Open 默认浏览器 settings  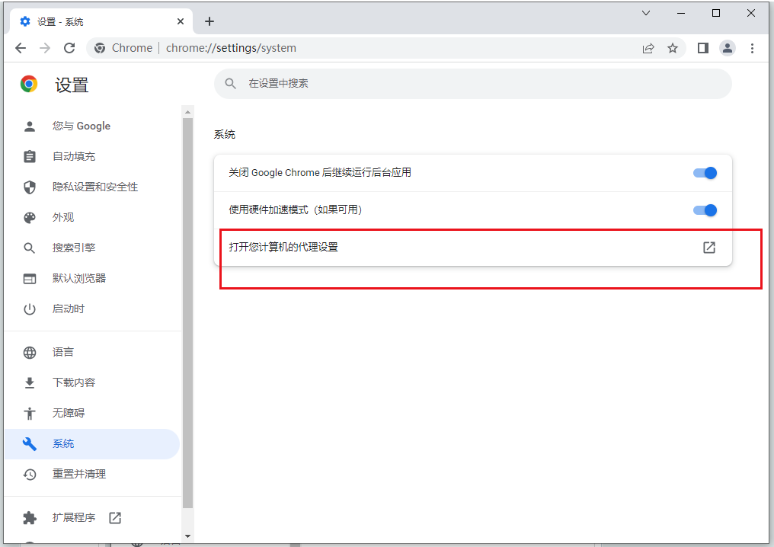92,278
